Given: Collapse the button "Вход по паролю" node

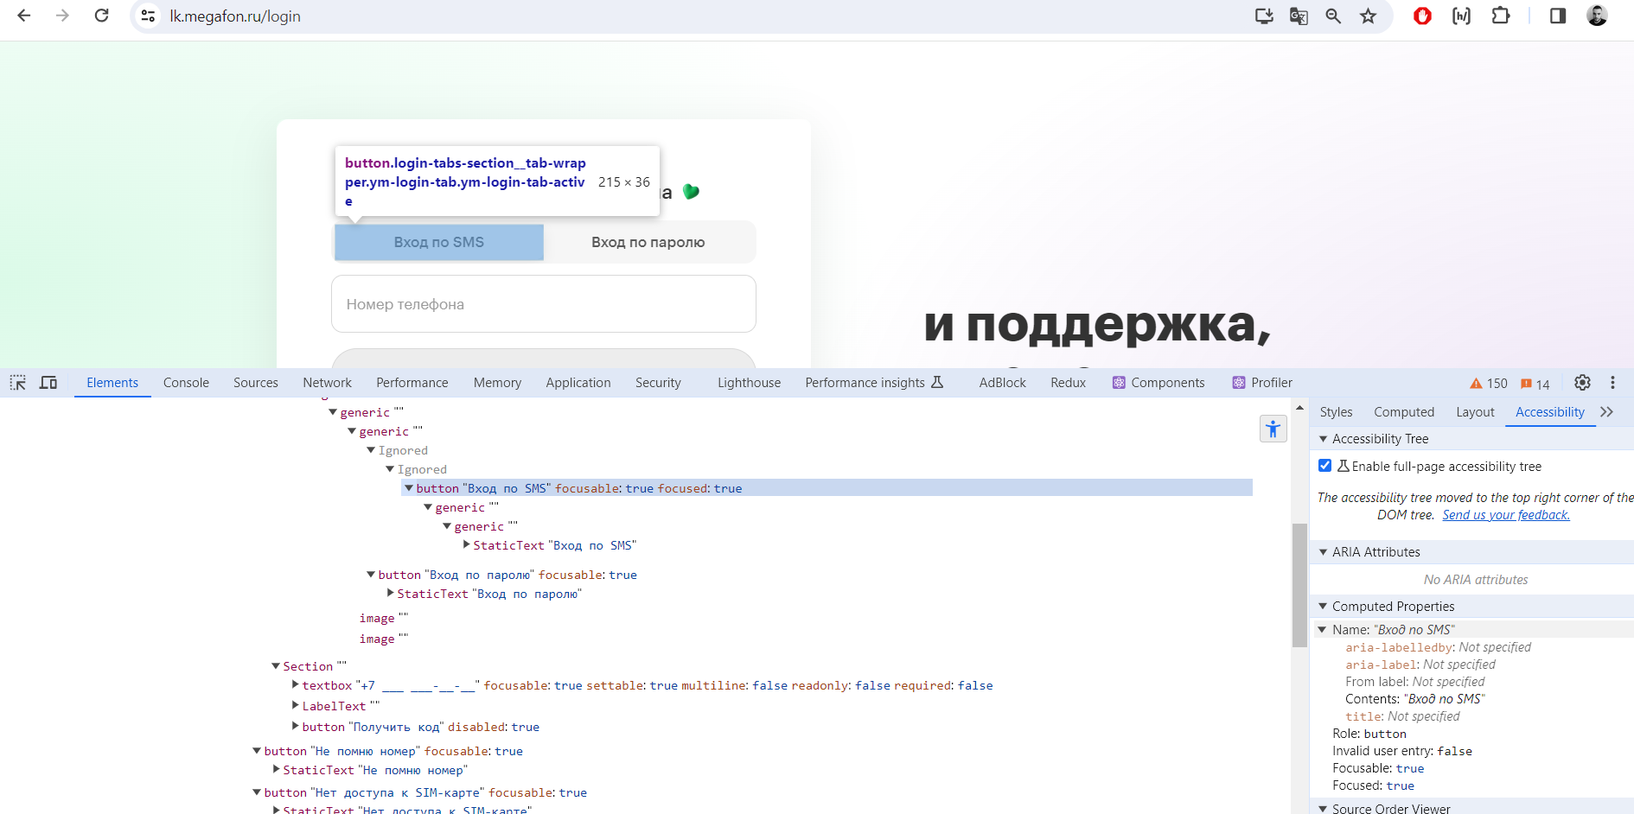Looking at the screenshot, I should [x=371, y=575].
